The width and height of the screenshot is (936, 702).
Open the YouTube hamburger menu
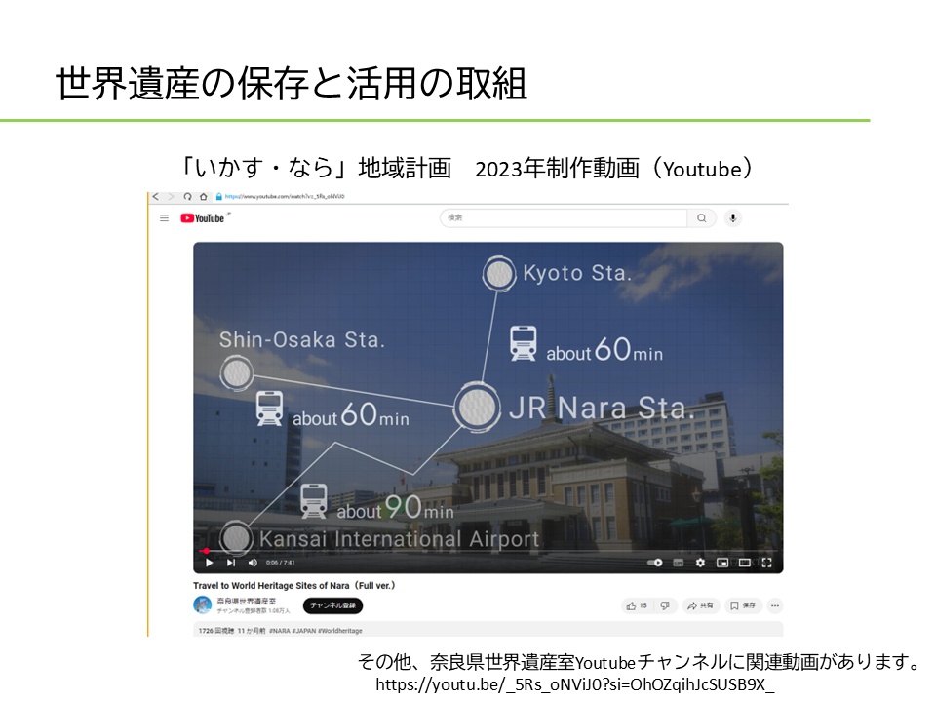(x=164, y=218)
